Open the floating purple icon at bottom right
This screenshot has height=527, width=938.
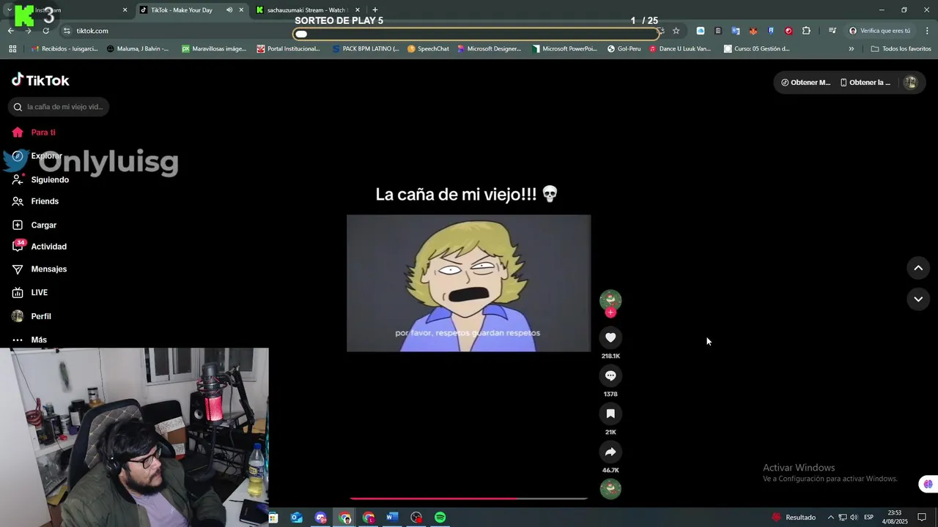(928, 484)
